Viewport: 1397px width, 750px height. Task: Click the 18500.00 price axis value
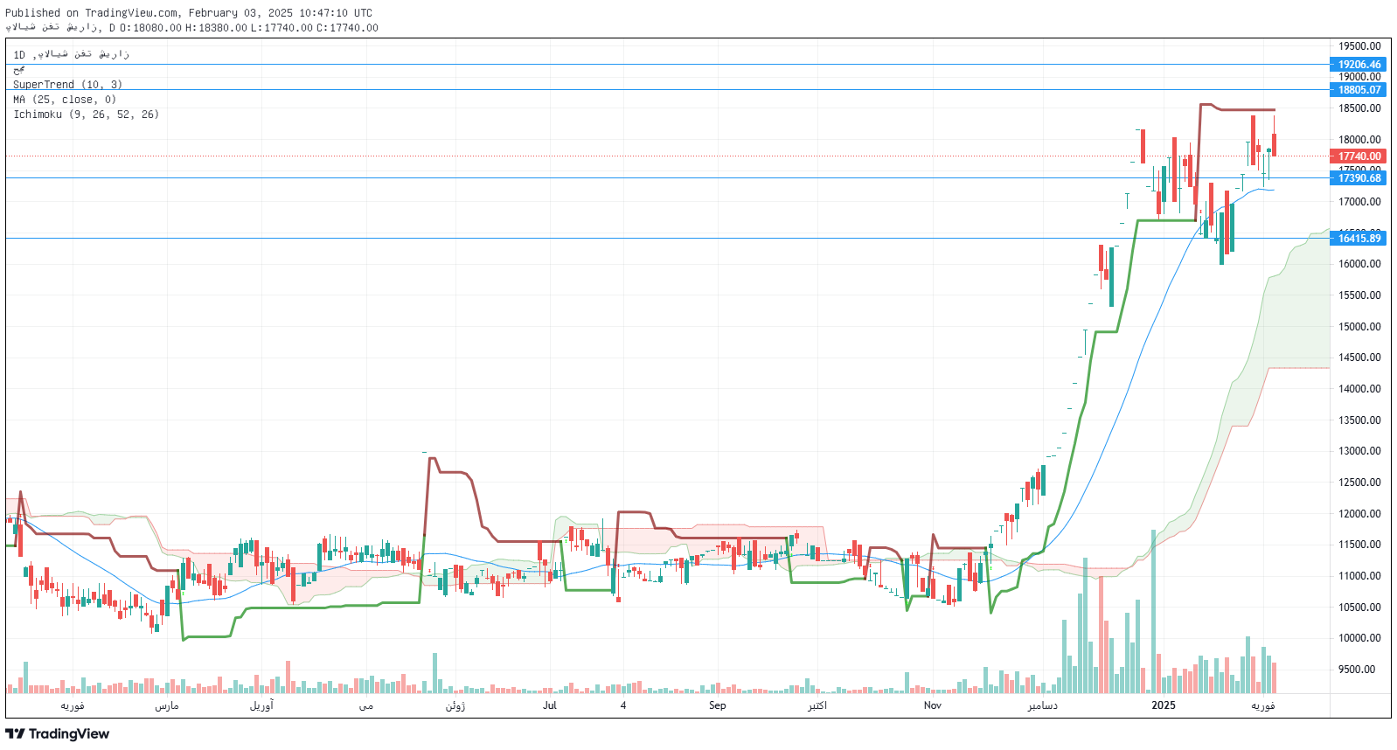(x=1359, y=108)
